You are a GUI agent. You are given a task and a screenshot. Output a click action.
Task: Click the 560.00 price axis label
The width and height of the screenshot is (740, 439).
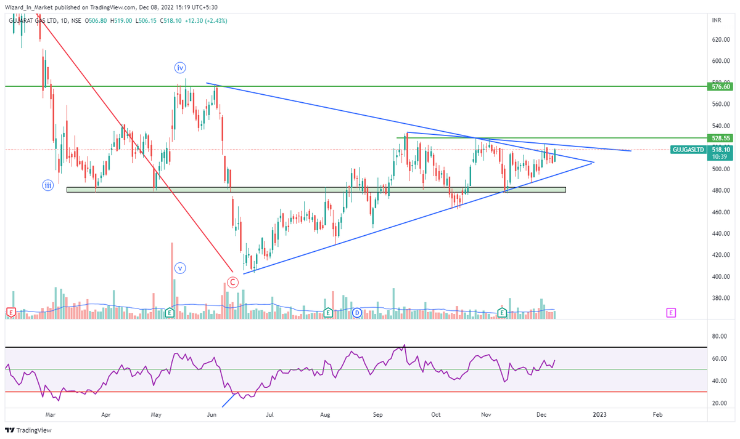pyautogui.click(x=721, y=104)
